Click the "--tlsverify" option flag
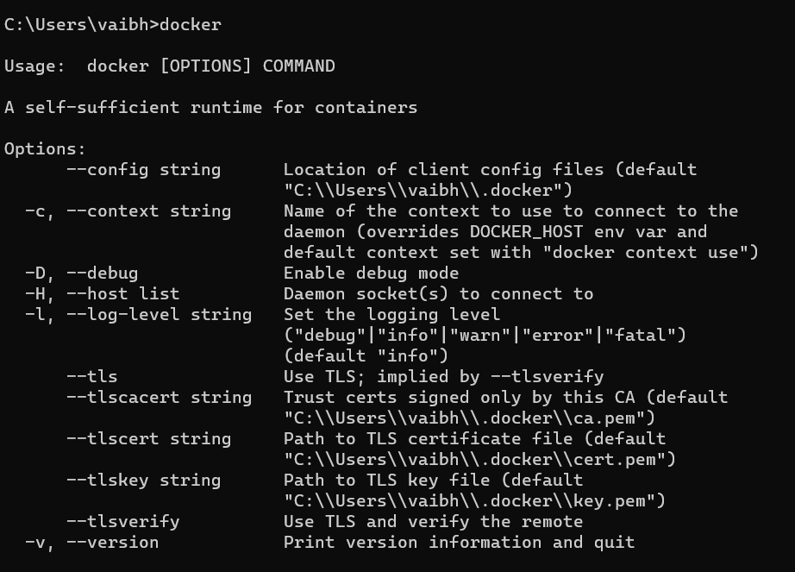The width and height of the screenshot is (795, 572). pos(122,522)
